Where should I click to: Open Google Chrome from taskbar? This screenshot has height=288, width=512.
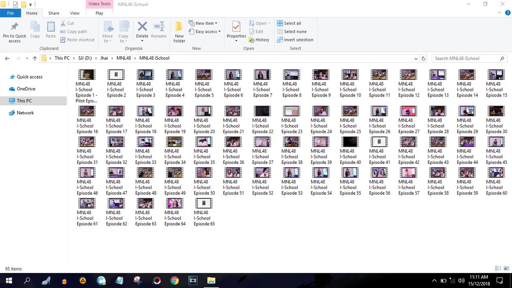click(175, 280)
